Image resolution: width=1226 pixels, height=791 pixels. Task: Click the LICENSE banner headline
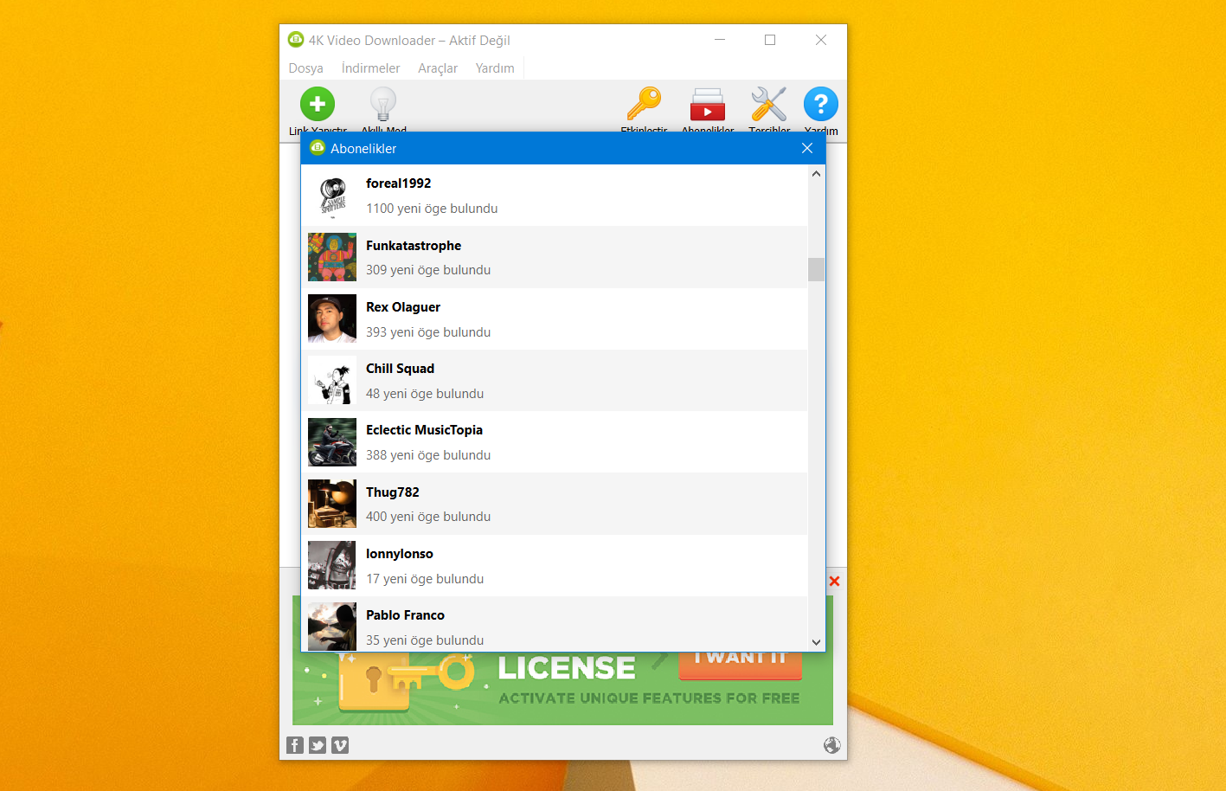(567, 668)
